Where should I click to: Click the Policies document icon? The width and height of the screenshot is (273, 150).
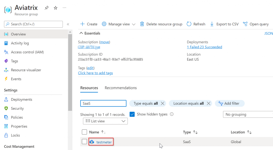[x=6, y=117]
